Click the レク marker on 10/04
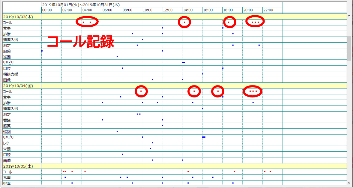The image size is (353, 188). coord(152,143)
